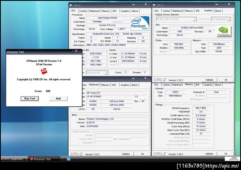Viewport: 241px width, 170px height.
Task: Click Run Test button
Action: (29, 99)
